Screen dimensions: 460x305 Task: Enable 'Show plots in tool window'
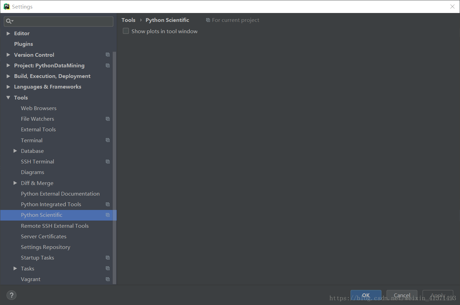pyautogui.click(x=126, y=31)
